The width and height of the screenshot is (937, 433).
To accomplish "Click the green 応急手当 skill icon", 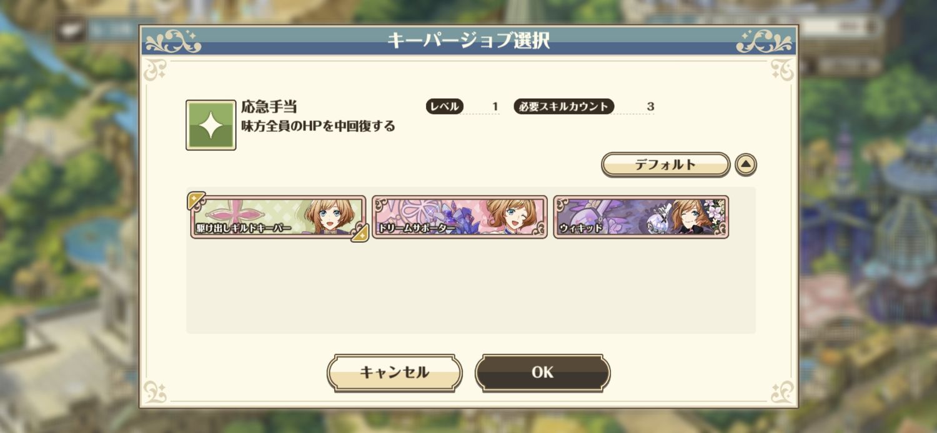I will coord(211,125).
